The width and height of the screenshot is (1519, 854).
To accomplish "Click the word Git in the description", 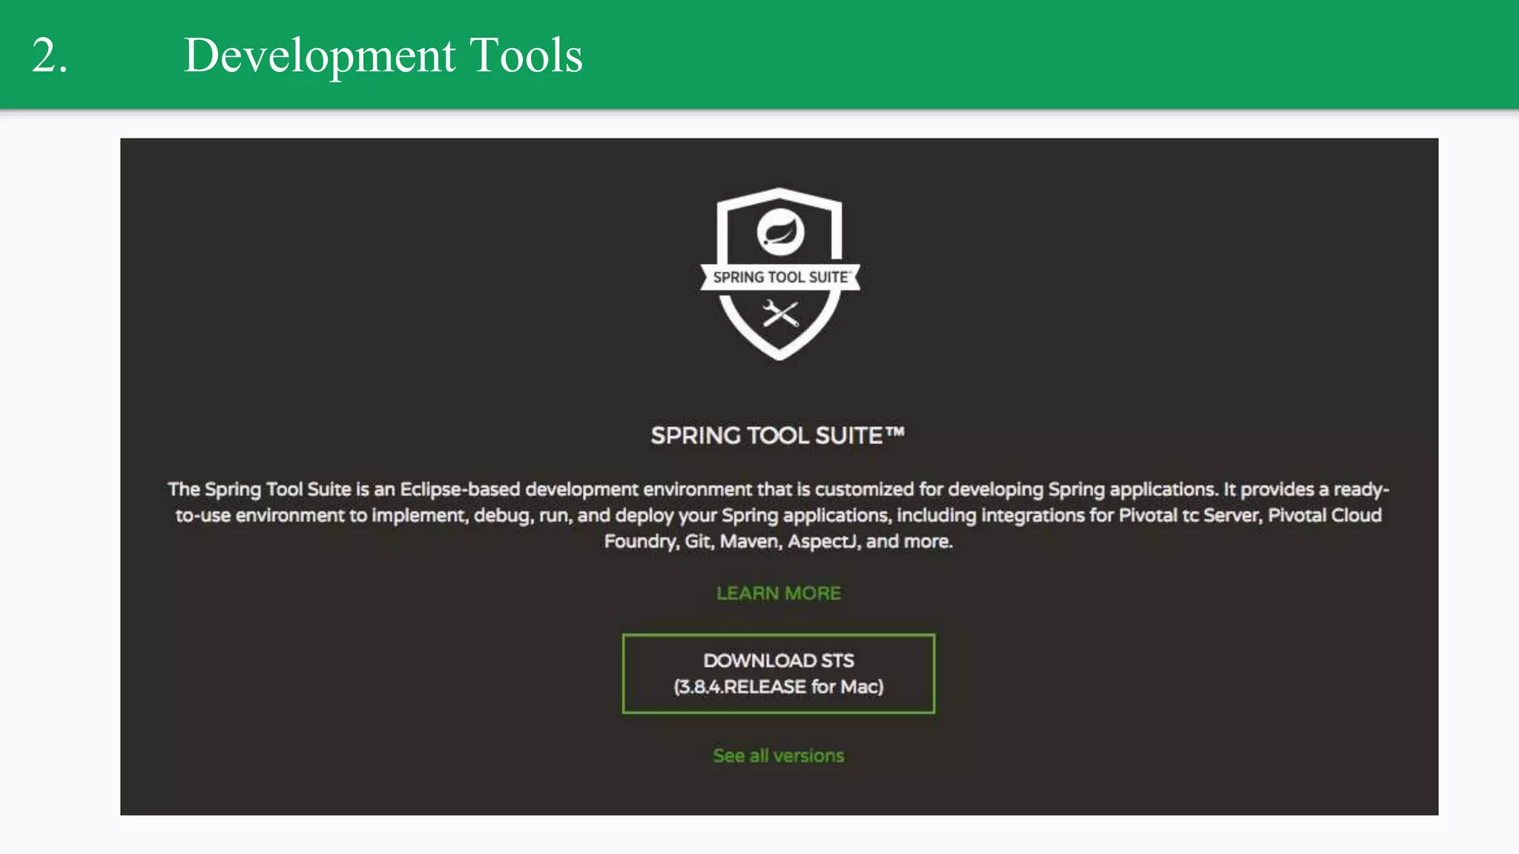I will [x=697, y=541].
